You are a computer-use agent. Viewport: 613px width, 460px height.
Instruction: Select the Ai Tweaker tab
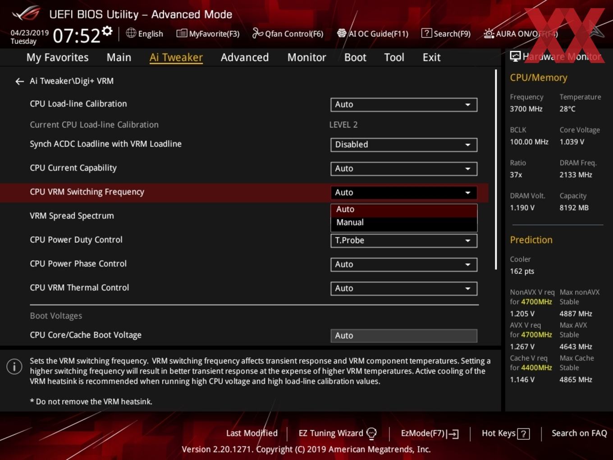(x=176, y=57)
